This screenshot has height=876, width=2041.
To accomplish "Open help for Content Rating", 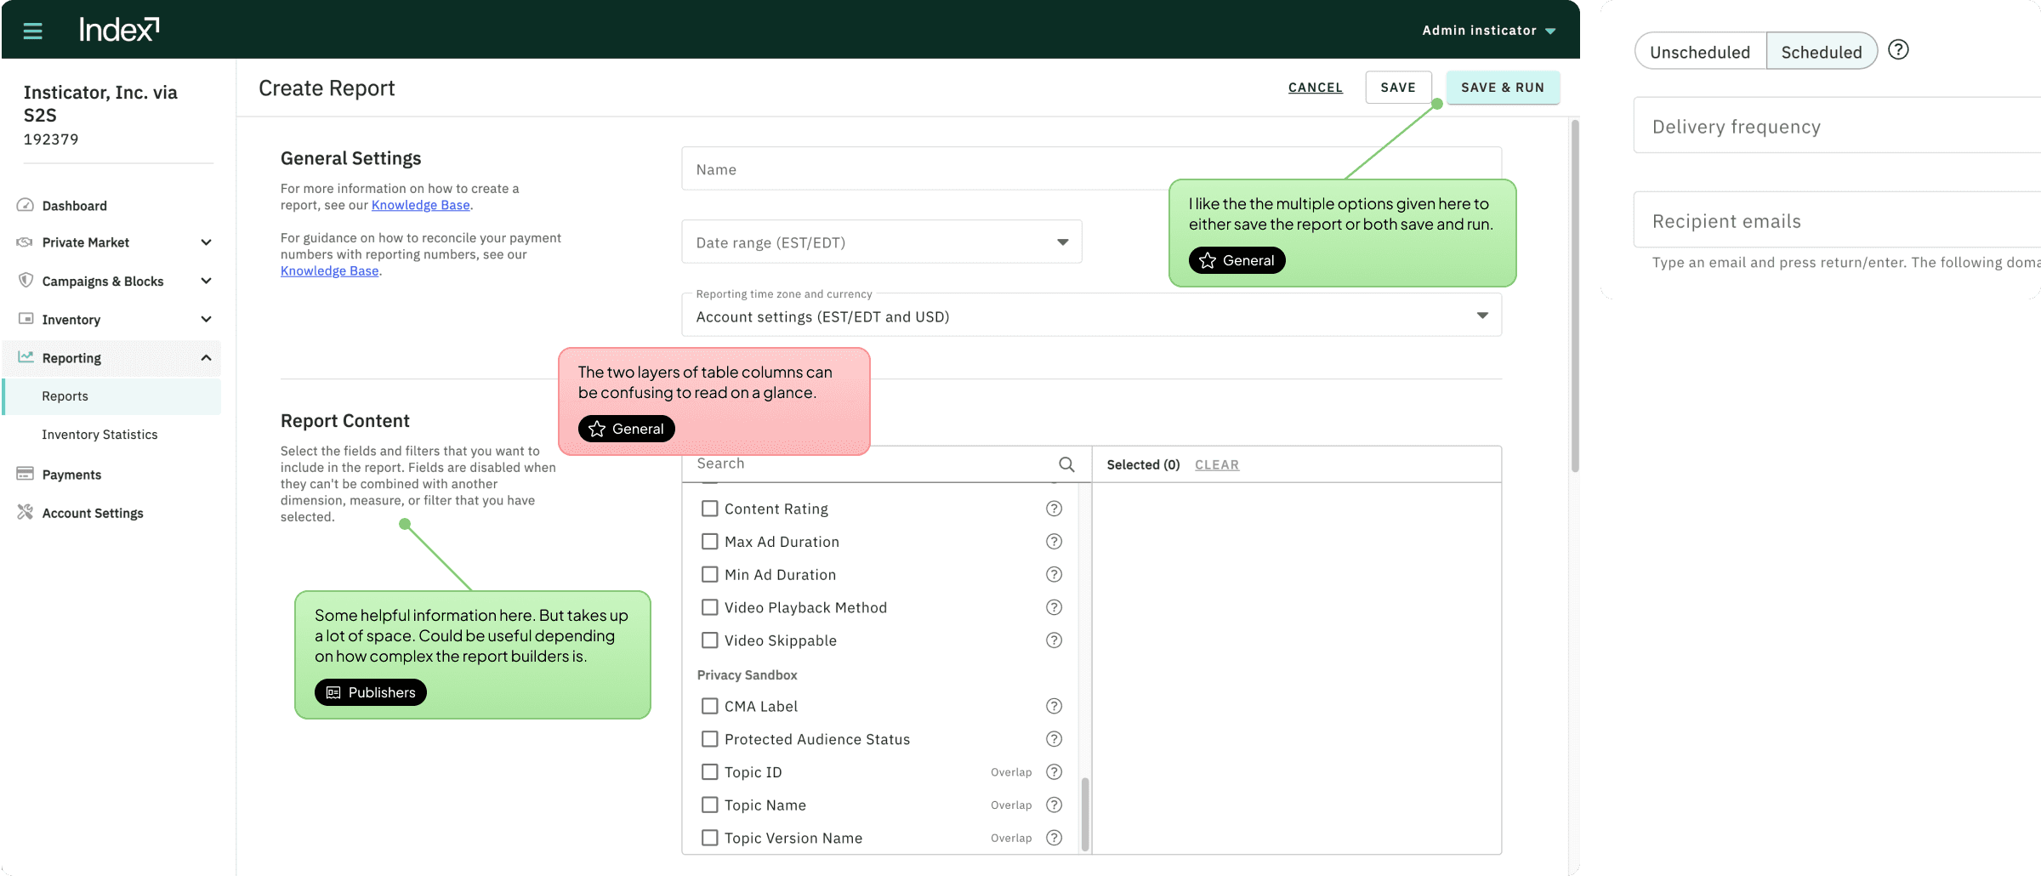I will tap(1054, 509).
